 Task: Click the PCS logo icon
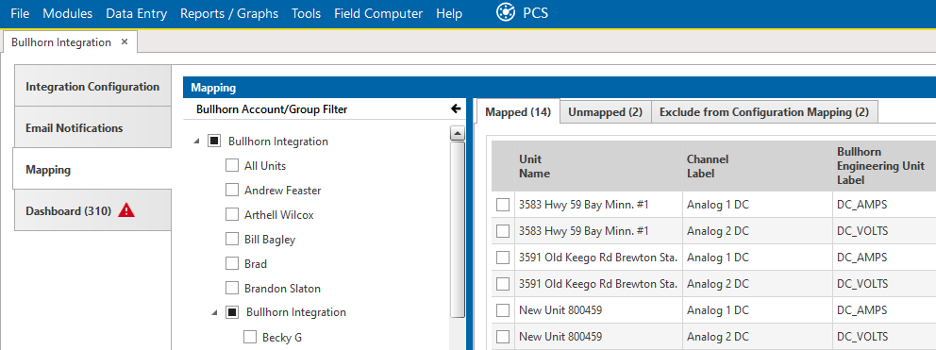506,12
